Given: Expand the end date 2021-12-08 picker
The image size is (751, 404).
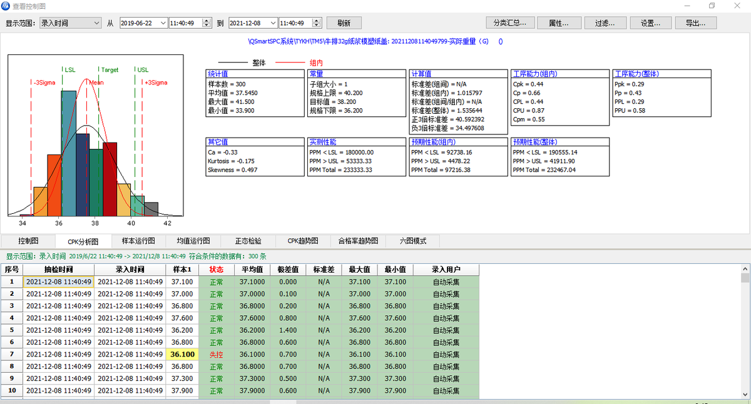Looking at the screenshot, I should click(x=273, y=23).
